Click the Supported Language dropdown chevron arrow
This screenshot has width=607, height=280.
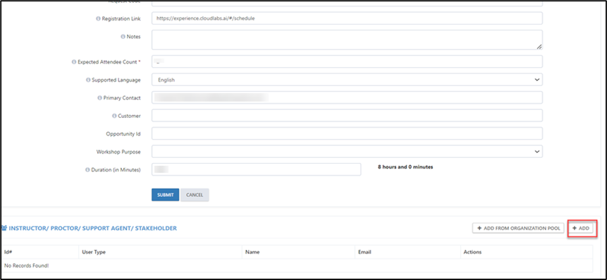coord(537,80)
